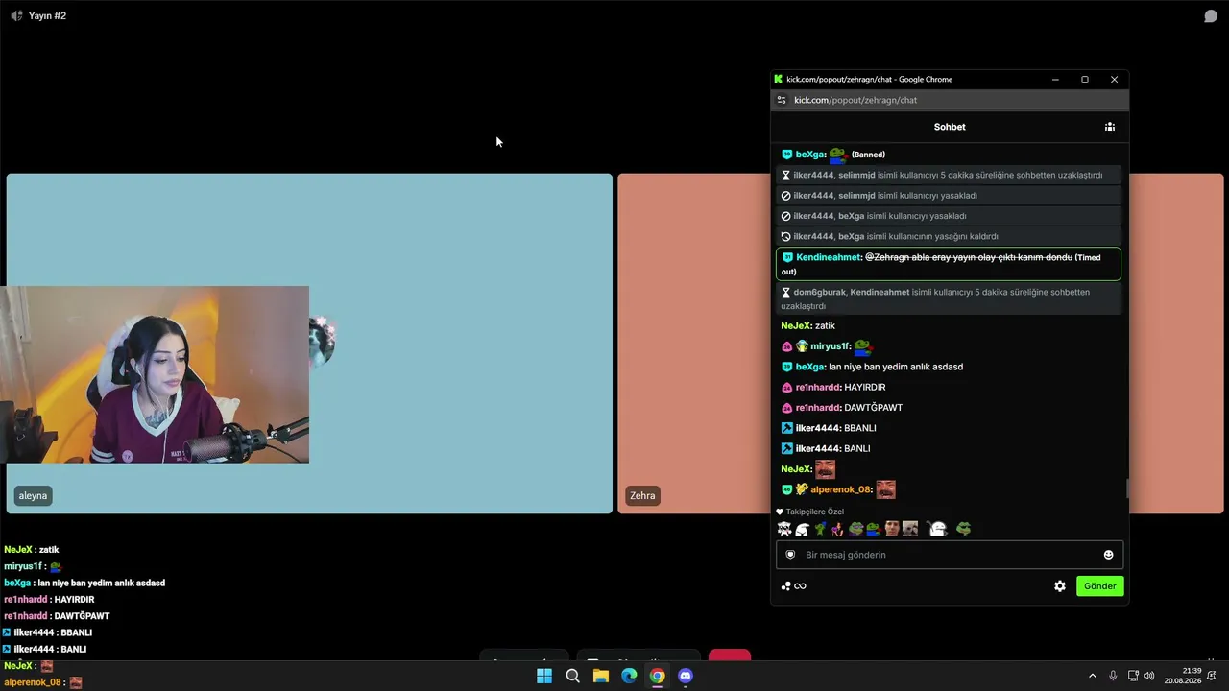Image resolution: width=1229 pixels, height=691 pixels.
Task: Click the emote image in NeJeX's popout message
Action: point(825,469)
